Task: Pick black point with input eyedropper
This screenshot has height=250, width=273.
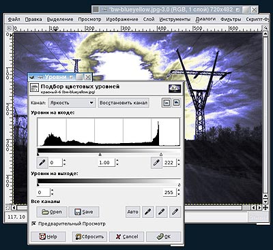Action: point(42,163)
